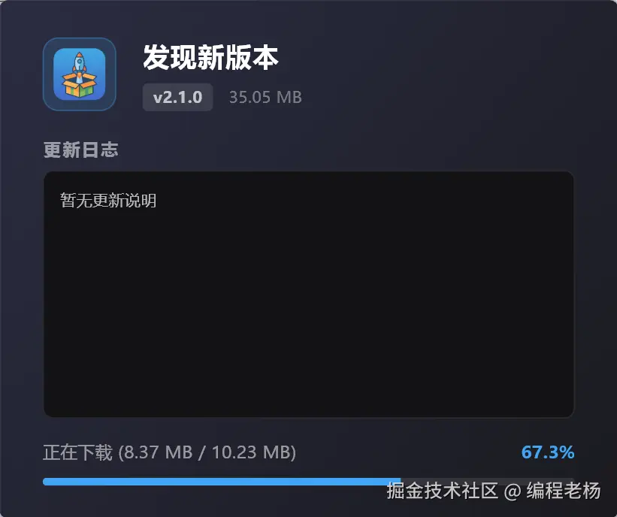Screen dimensions: 617x517
Task: Click the 编程老杨 author name watermark
Action: (x=564, y=491)
